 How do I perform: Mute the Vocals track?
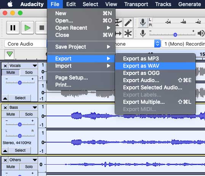(x=11, y=72)
